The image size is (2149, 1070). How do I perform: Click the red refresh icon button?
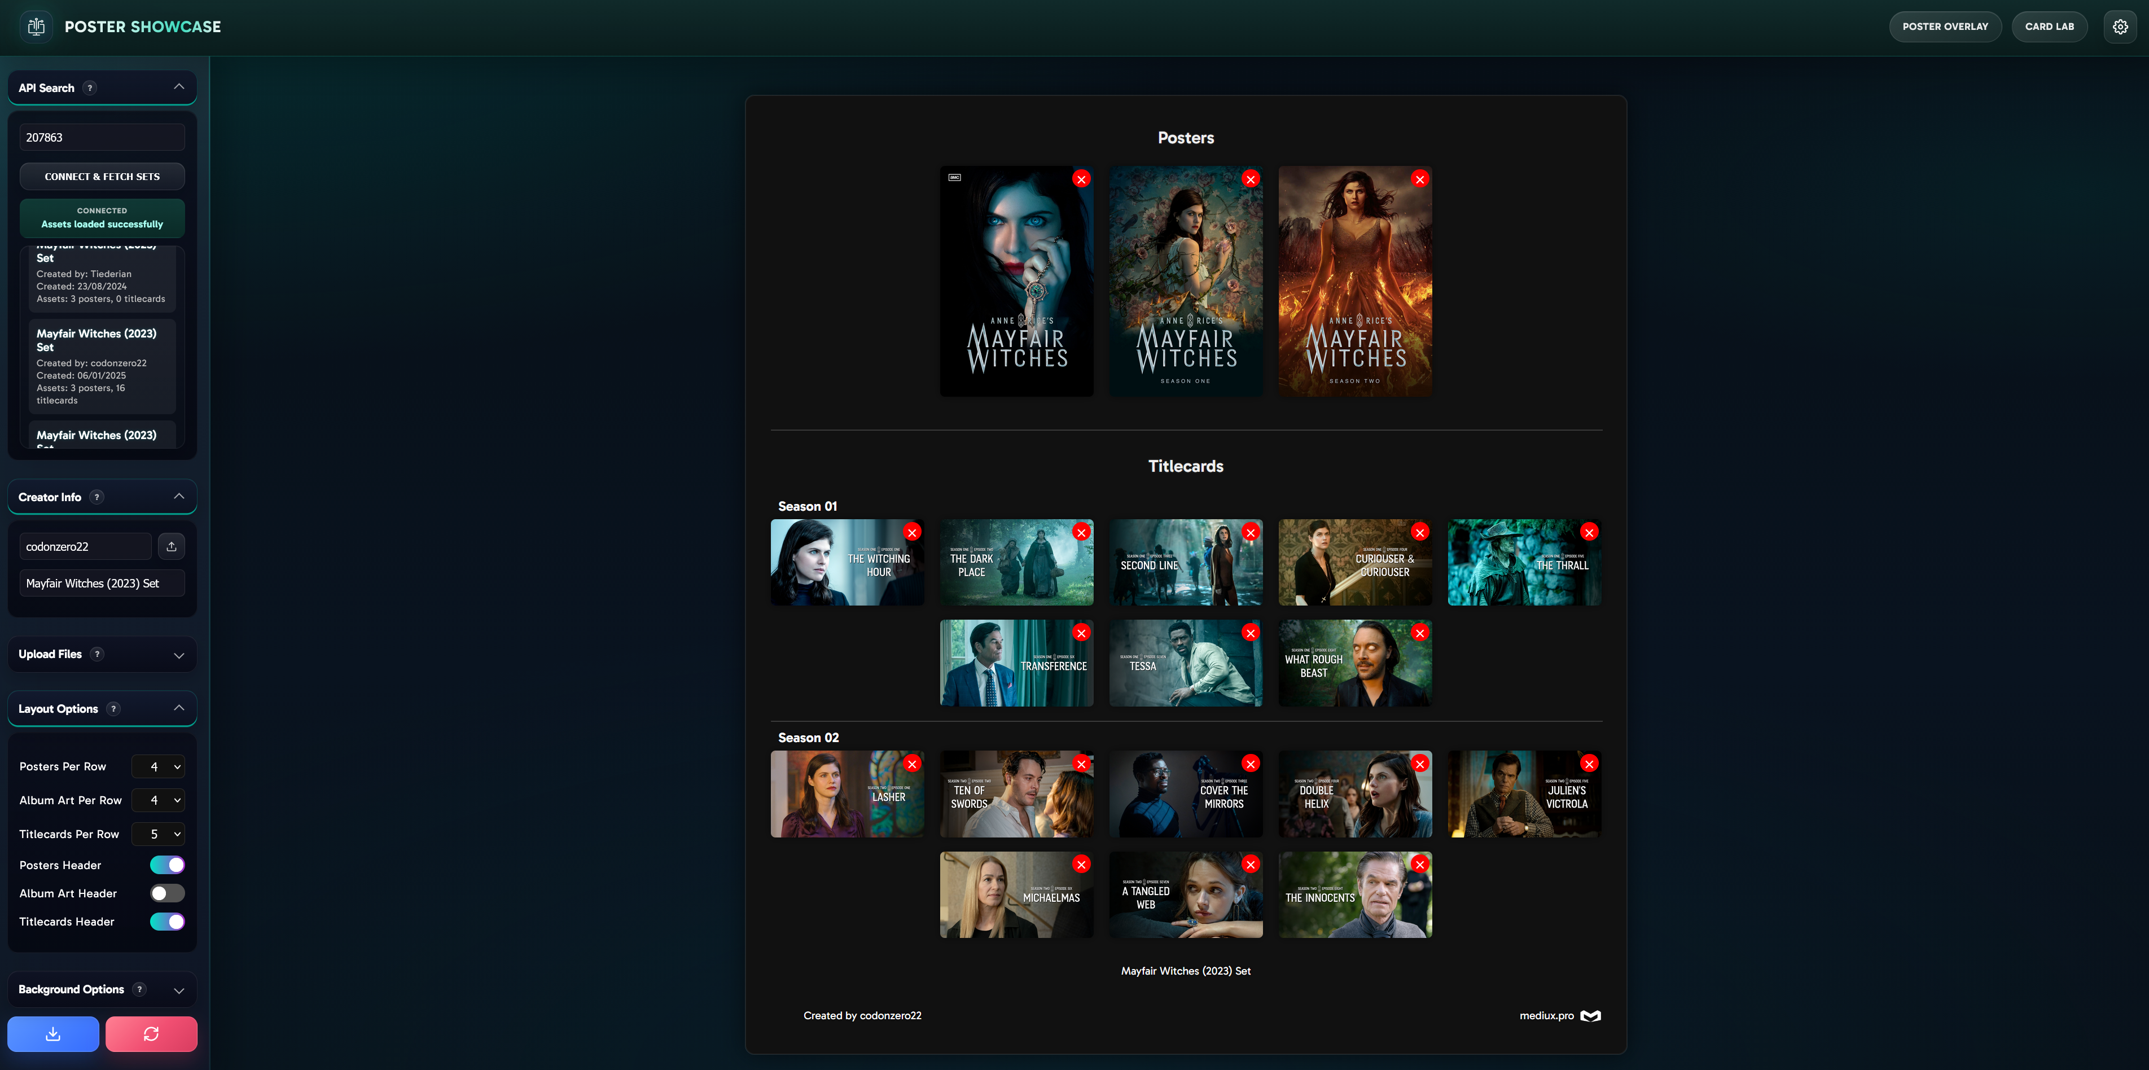click(151, 1034)
